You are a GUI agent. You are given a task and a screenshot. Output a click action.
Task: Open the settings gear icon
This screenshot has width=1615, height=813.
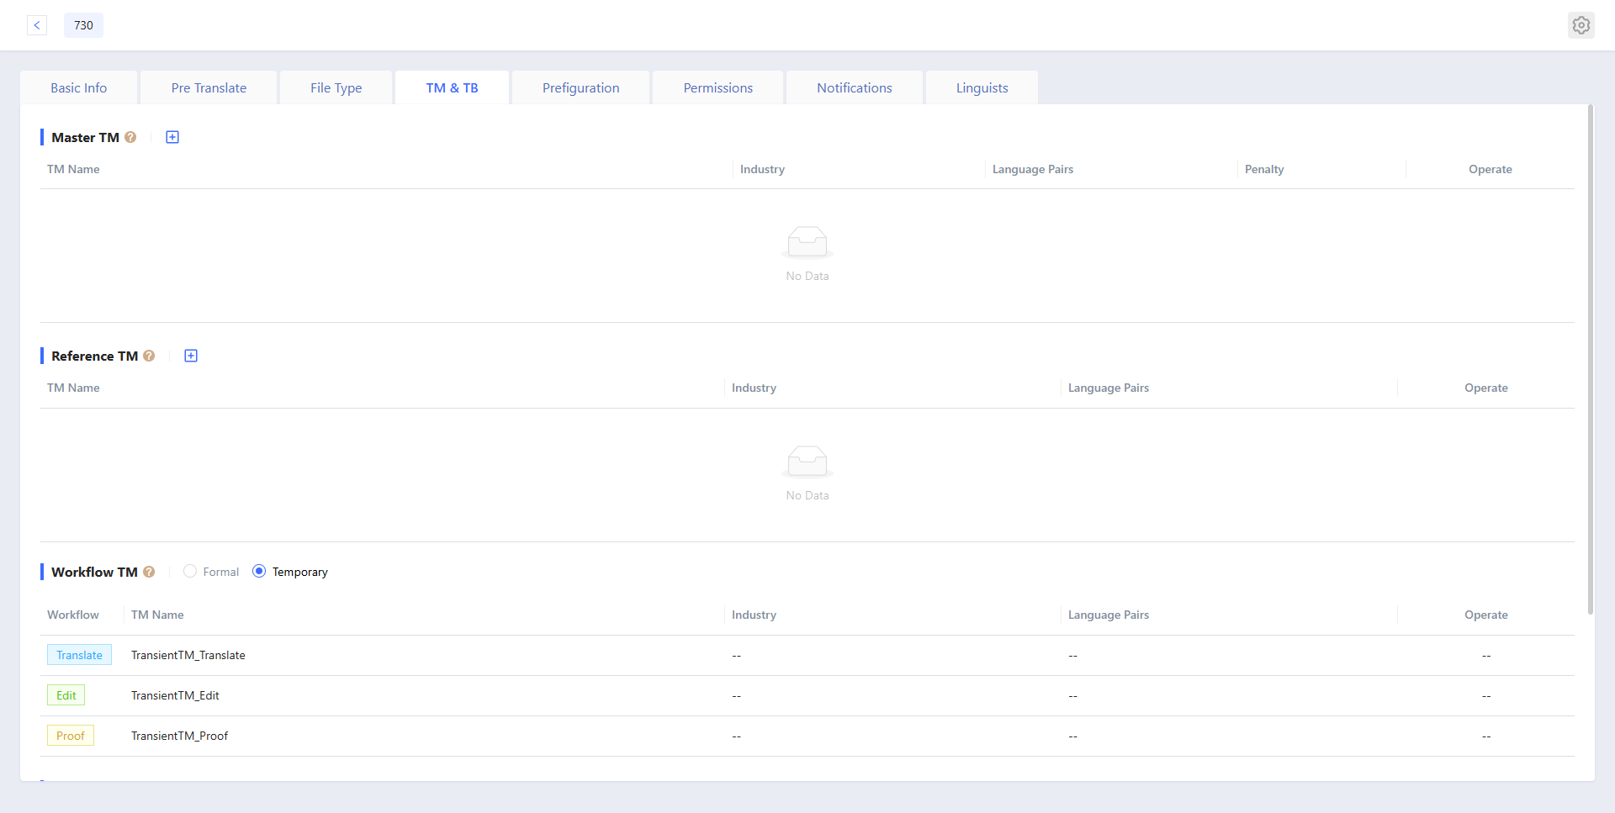click(1581, 25)
